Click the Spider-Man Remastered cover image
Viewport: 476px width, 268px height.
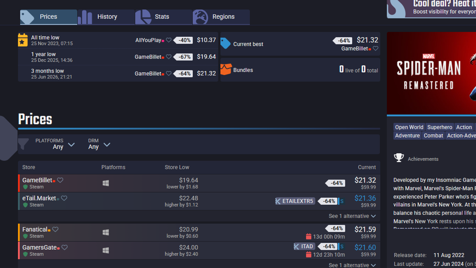click(431, 73)
